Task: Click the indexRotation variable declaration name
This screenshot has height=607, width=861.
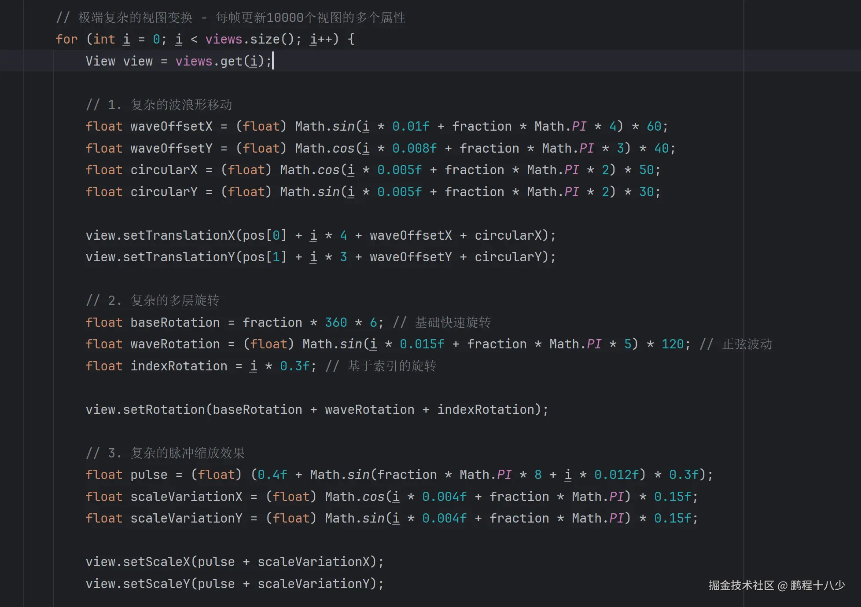Action: pyautogui.click(x=179, y=366)
